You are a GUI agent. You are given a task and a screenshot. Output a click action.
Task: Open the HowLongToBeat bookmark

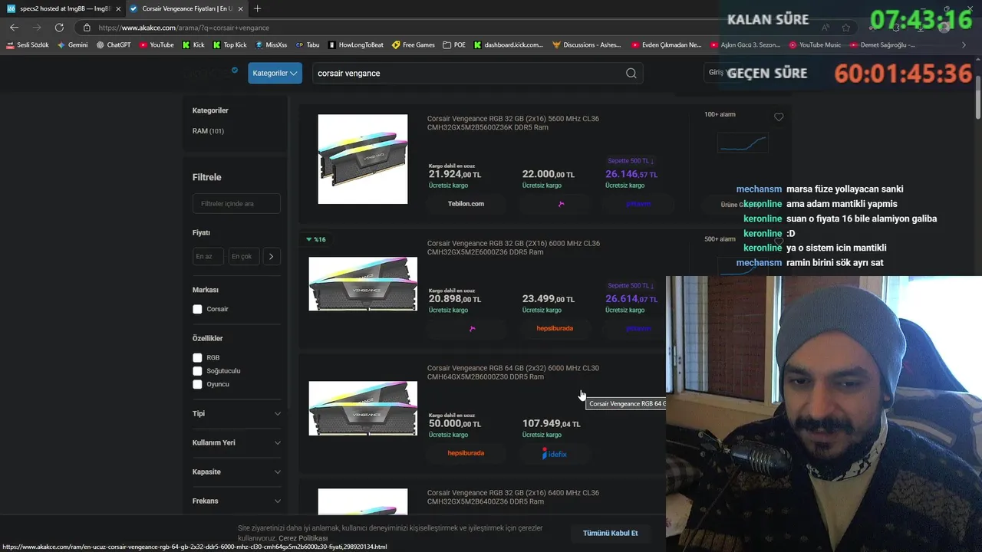click(355, 44)
